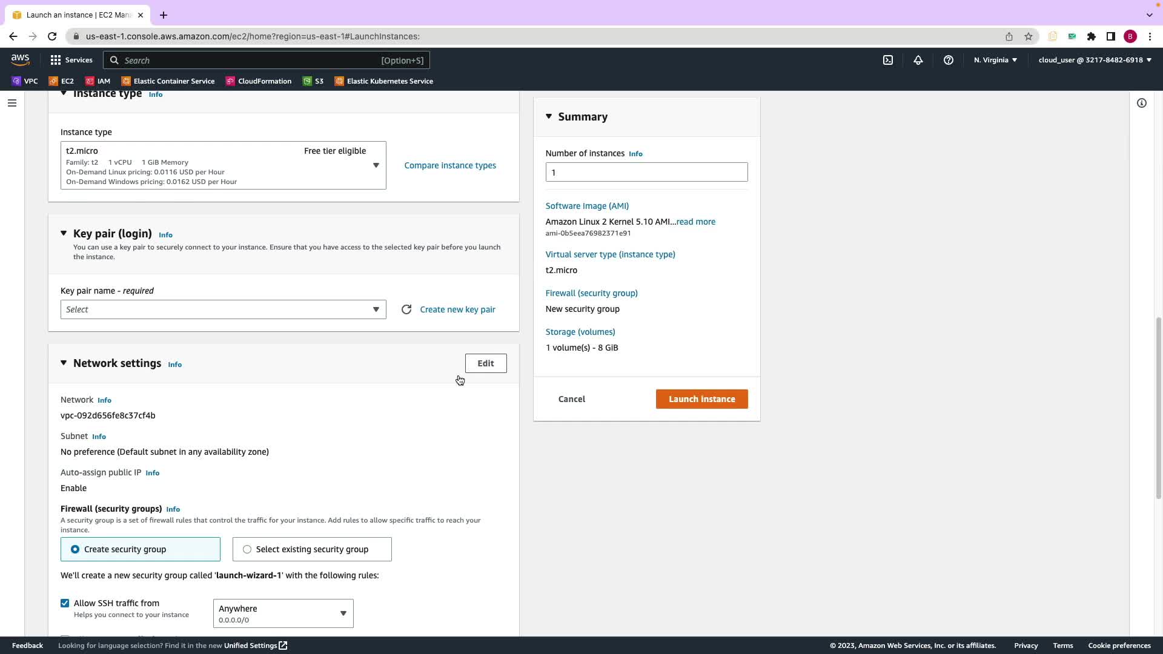Click the Launch instance button
The height and width of the screenshot is (654, 1163).
(x=701, y=399)
